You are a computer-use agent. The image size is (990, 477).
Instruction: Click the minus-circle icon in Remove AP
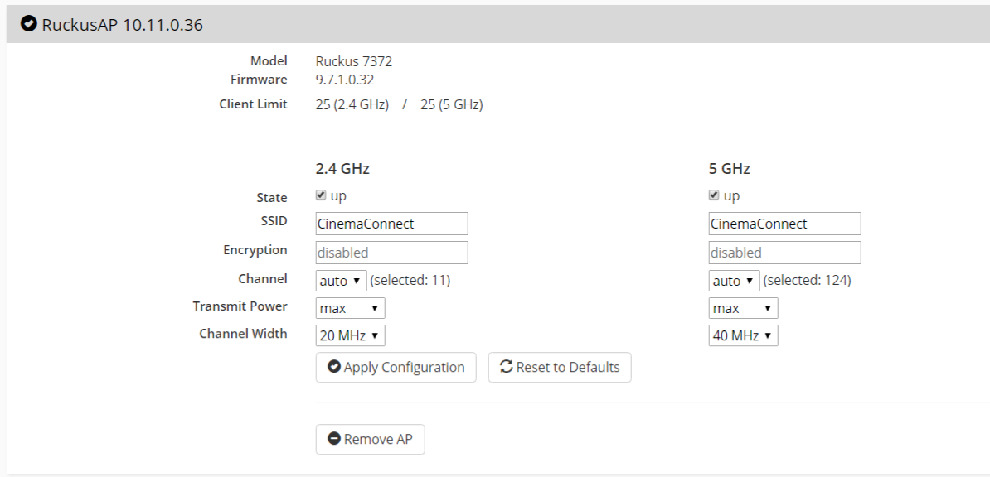click(x=334, y=439)
